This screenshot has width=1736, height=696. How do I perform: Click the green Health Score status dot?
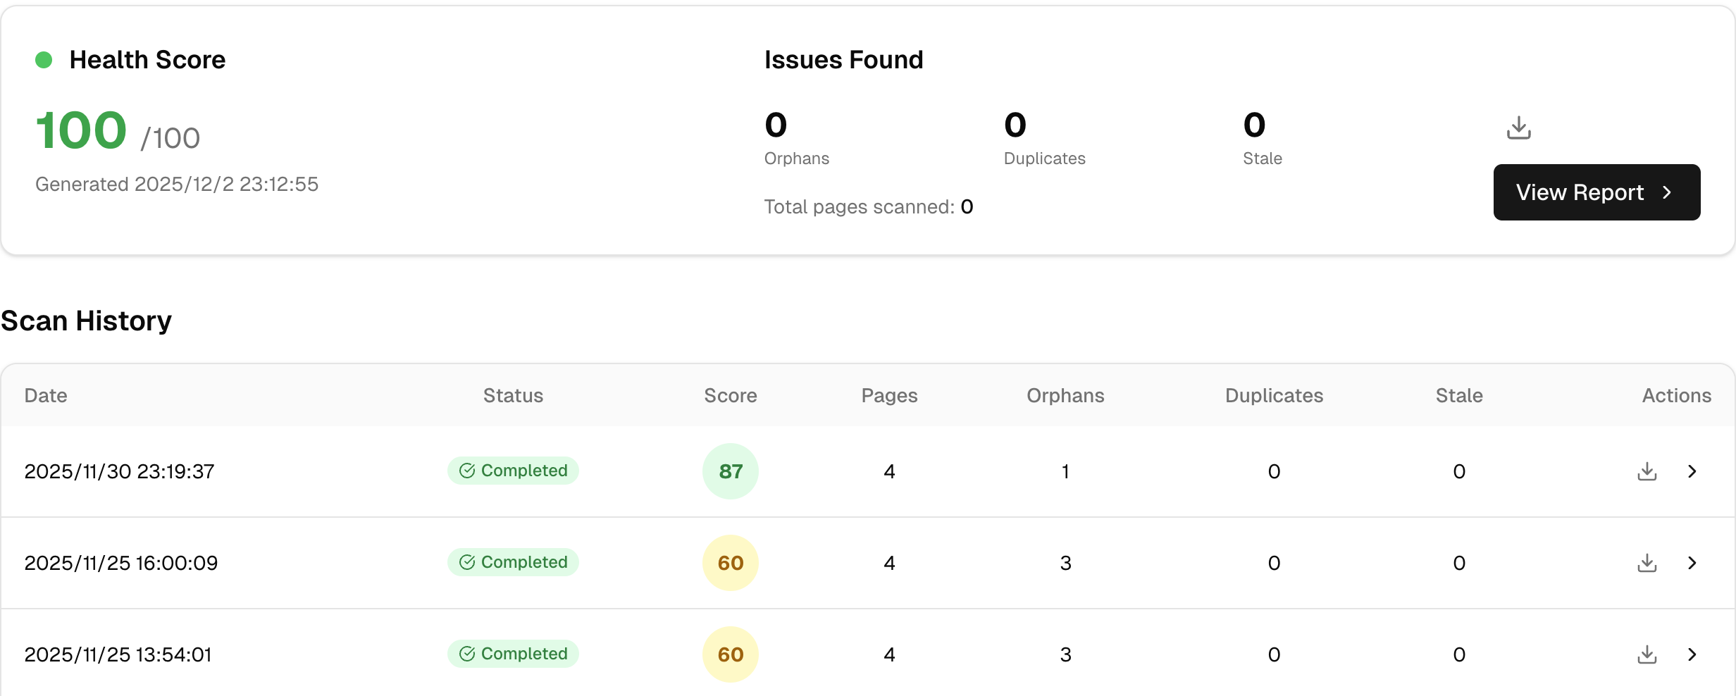(44, 60)
